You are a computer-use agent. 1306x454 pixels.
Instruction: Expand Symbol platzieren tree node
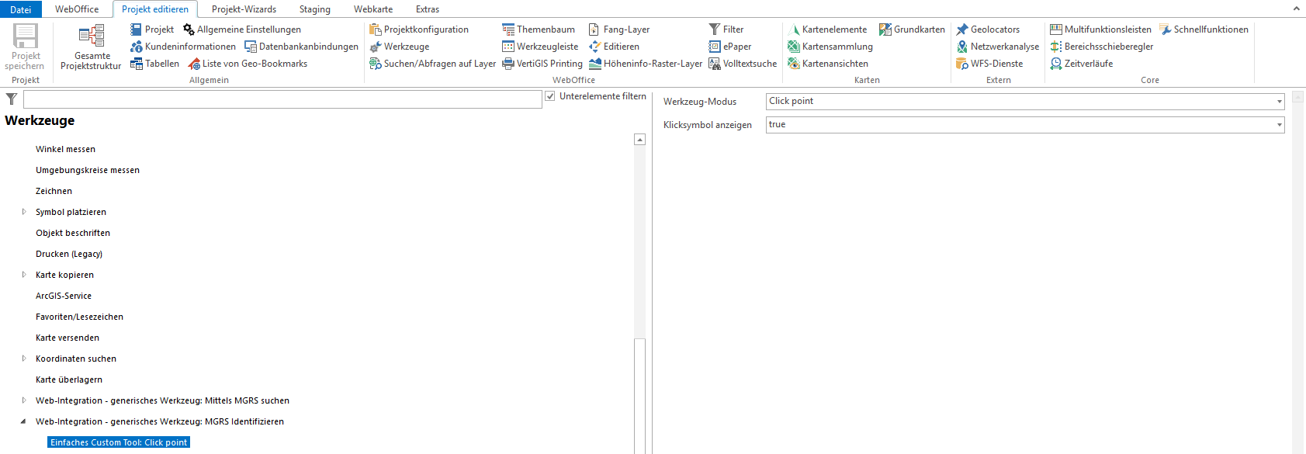(24, 212)
